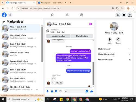Record a voice clip with microphone icon

coord(48,91)
